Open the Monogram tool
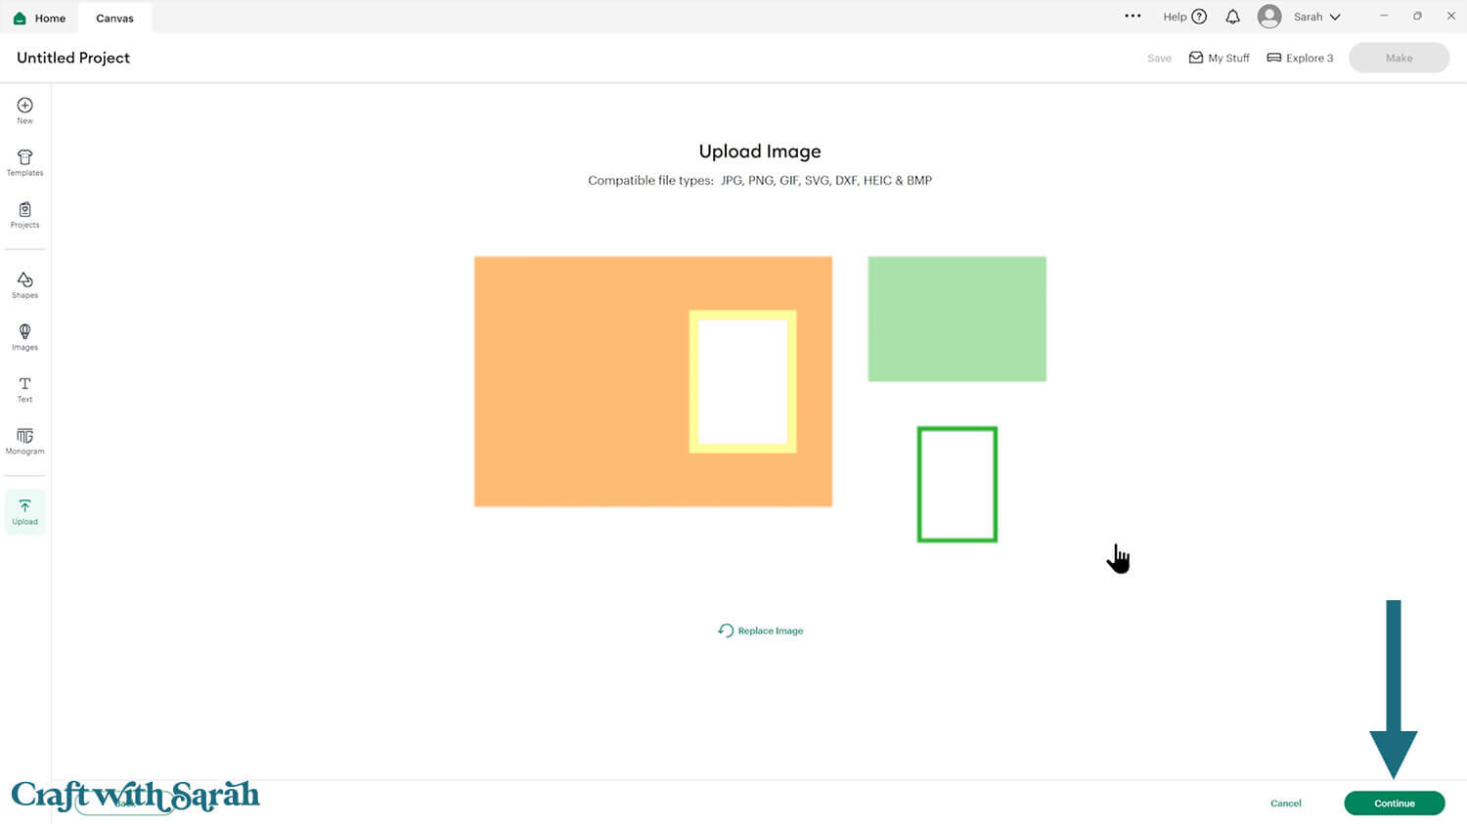This screenshot has height=824, width=1467. point(25,441)
